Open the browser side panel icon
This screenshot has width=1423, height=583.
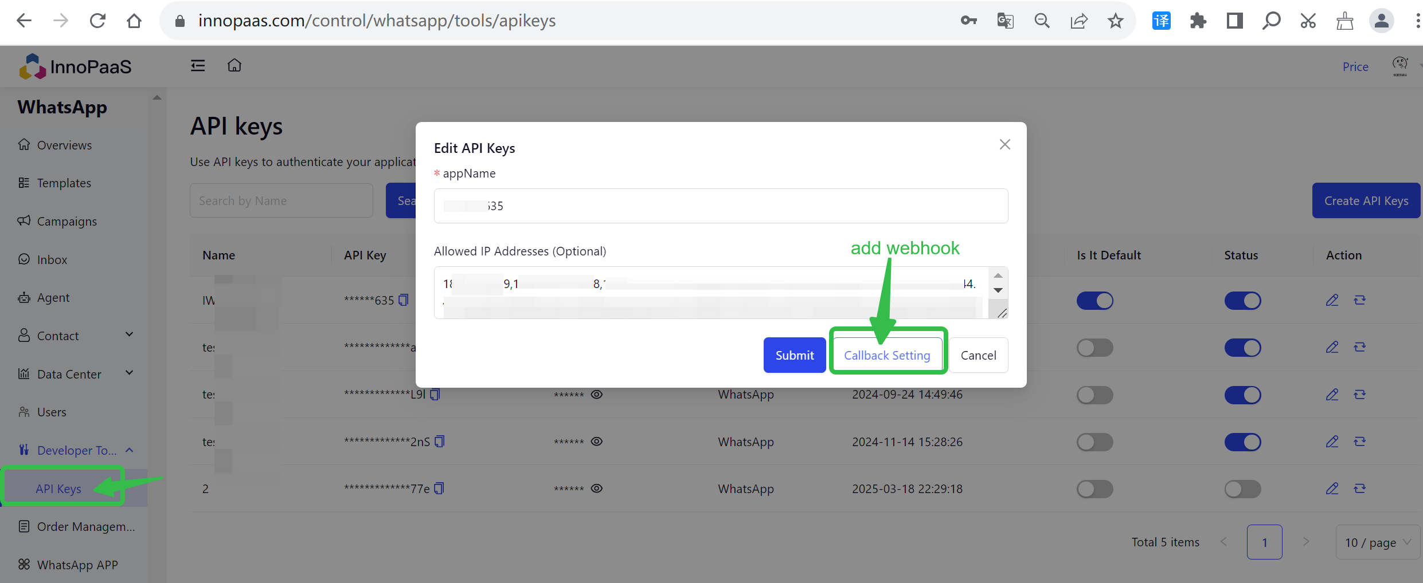tap(1234, 21)
